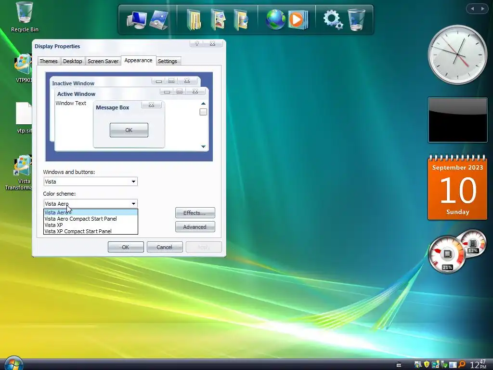Switch to the Screen Saver tab
The width and height of the screenshot is (493, 370).
coord(103,61)
